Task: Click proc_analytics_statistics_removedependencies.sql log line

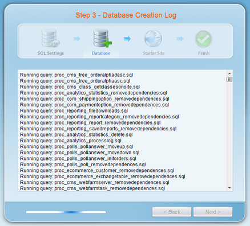Action: coord(94,93)
